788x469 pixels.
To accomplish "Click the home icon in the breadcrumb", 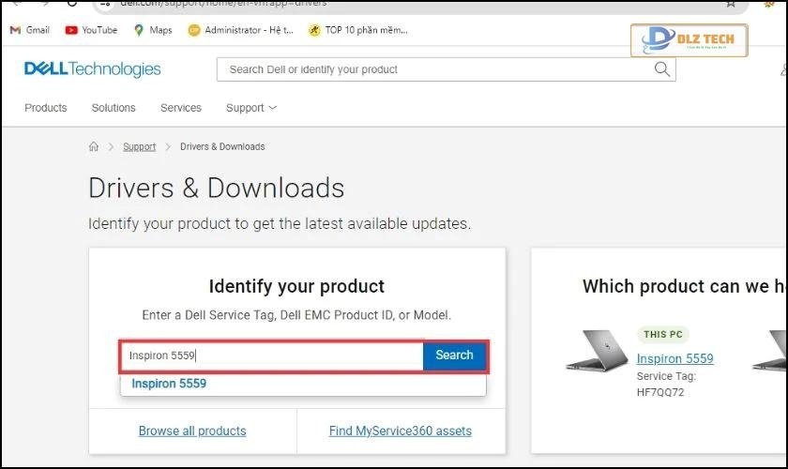I will 94,147.
